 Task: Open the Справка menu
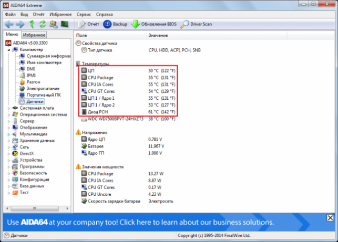(104, 14)
